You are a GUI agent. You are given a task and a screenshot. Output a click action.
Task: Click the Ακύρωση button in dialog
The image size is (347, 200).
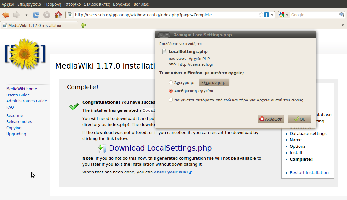click(x=271, y=119)
